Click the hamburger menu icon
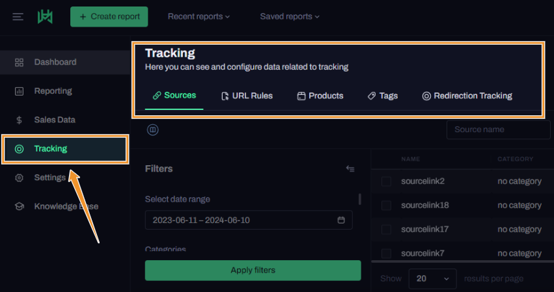554x292 pixels. pyautogui.click(x=18, y=16)
